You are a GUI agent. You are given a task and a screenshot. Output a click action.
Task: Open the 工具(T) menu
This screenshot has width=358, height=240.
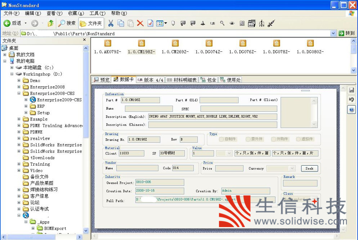click(98, 13)
